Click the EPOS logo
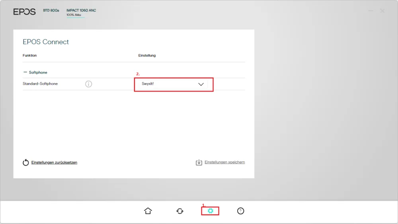 point(24,12)
